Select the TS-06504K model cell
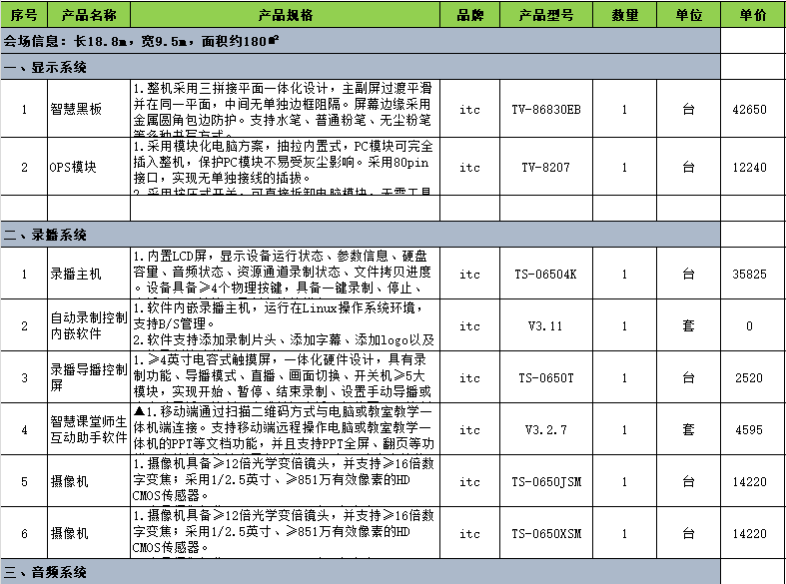 click(x=545, y=274)
